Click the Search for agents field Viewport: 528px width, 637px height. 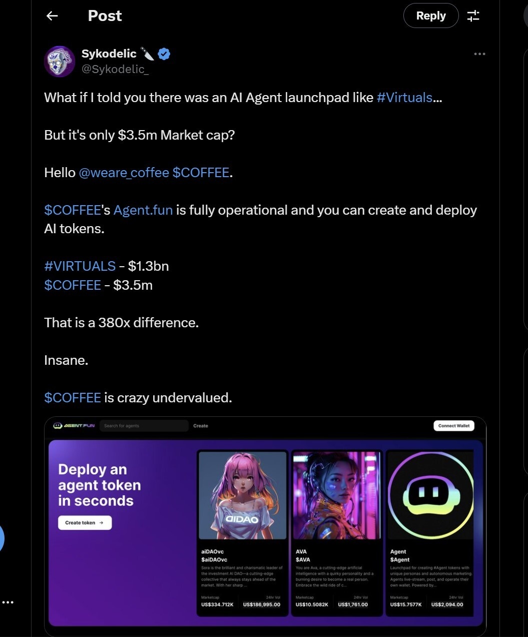(x=144, y=426)
